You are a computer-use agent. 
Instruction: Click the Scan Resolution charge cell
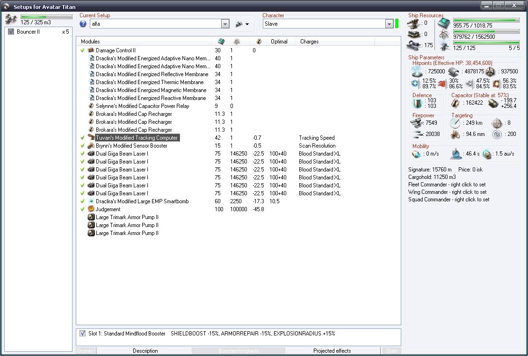[317, 146]
